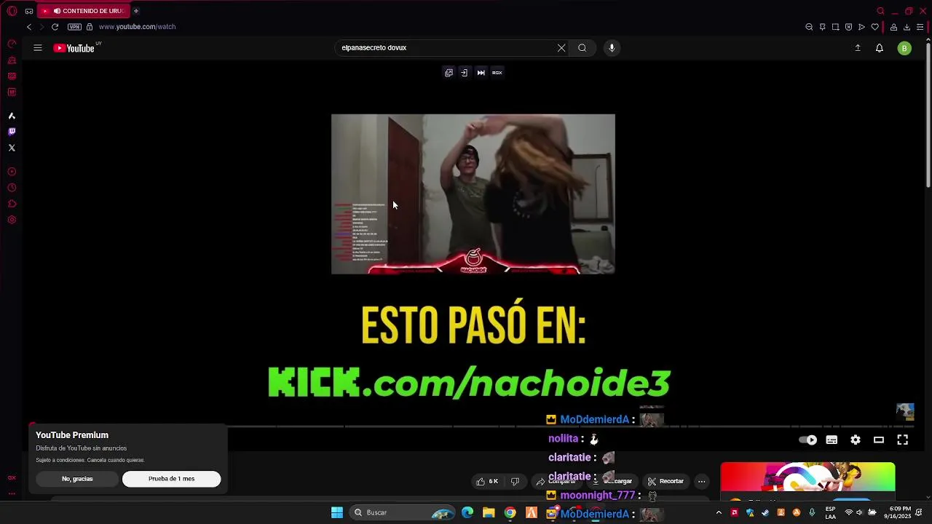Viewport: 932px width, 524px height.
Task: Open the YouTube guide hamburger menu
Action: point(38,48)
